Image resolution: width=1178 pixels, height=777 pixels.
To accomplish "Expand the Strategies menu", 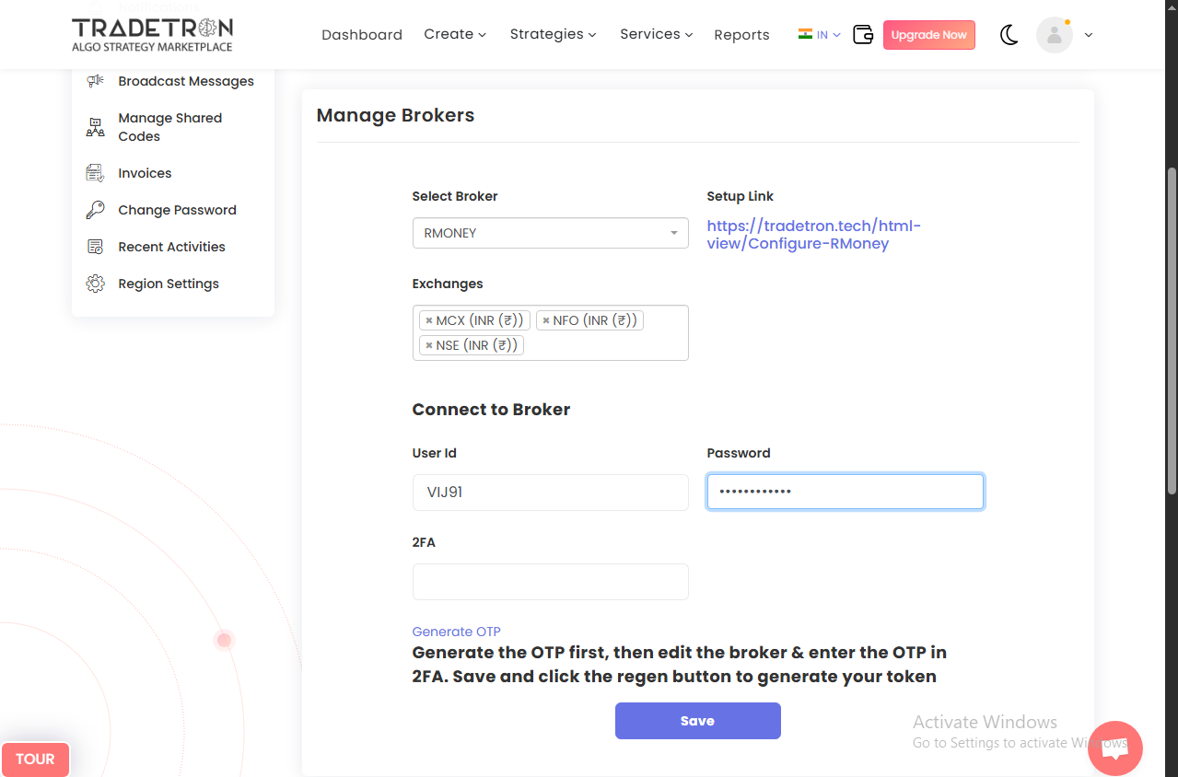I will [x=554, y=34].
